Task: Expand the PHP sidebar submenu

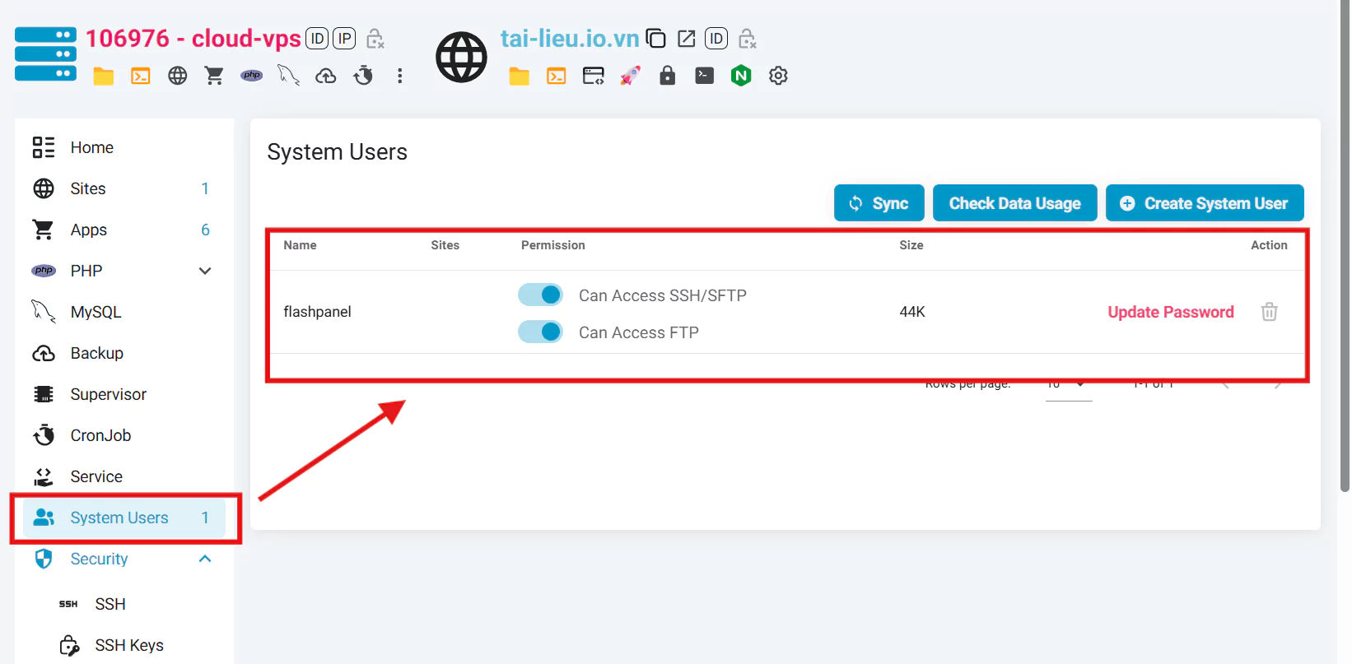Action: [x=205, y=271]
